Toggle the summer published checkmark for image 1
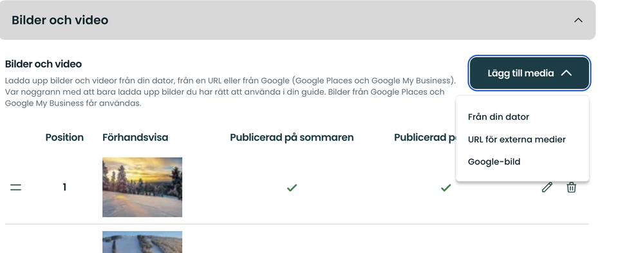Viewport: 618px width, 253px height. [x=292, y=187]
